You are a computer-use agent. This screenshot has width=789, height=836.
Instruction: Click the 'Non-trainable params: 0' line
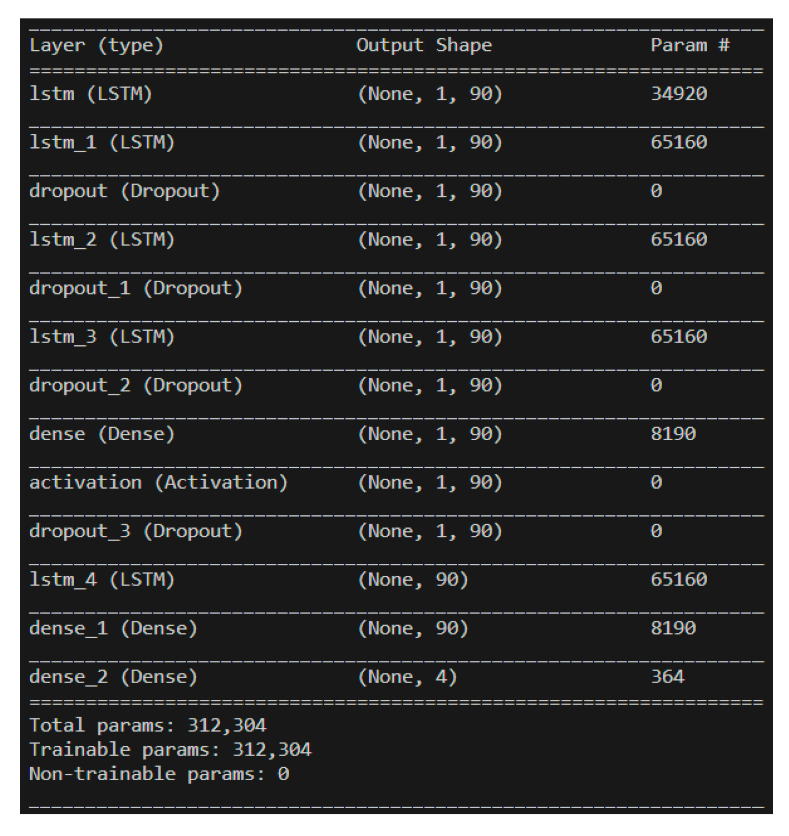pos(158,774)
